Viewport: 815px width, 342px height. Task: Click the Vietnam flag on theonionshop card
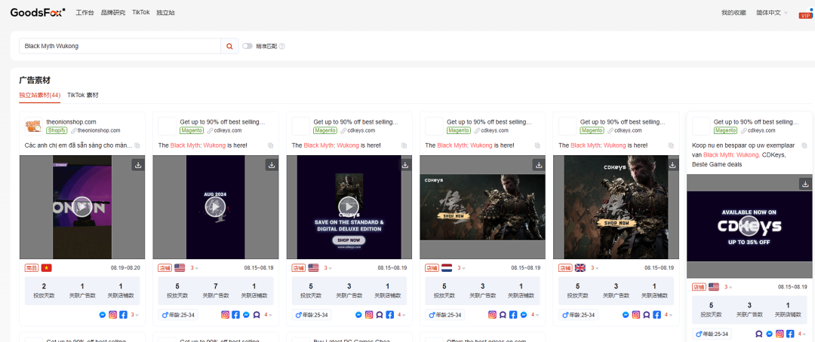(46, 267)
